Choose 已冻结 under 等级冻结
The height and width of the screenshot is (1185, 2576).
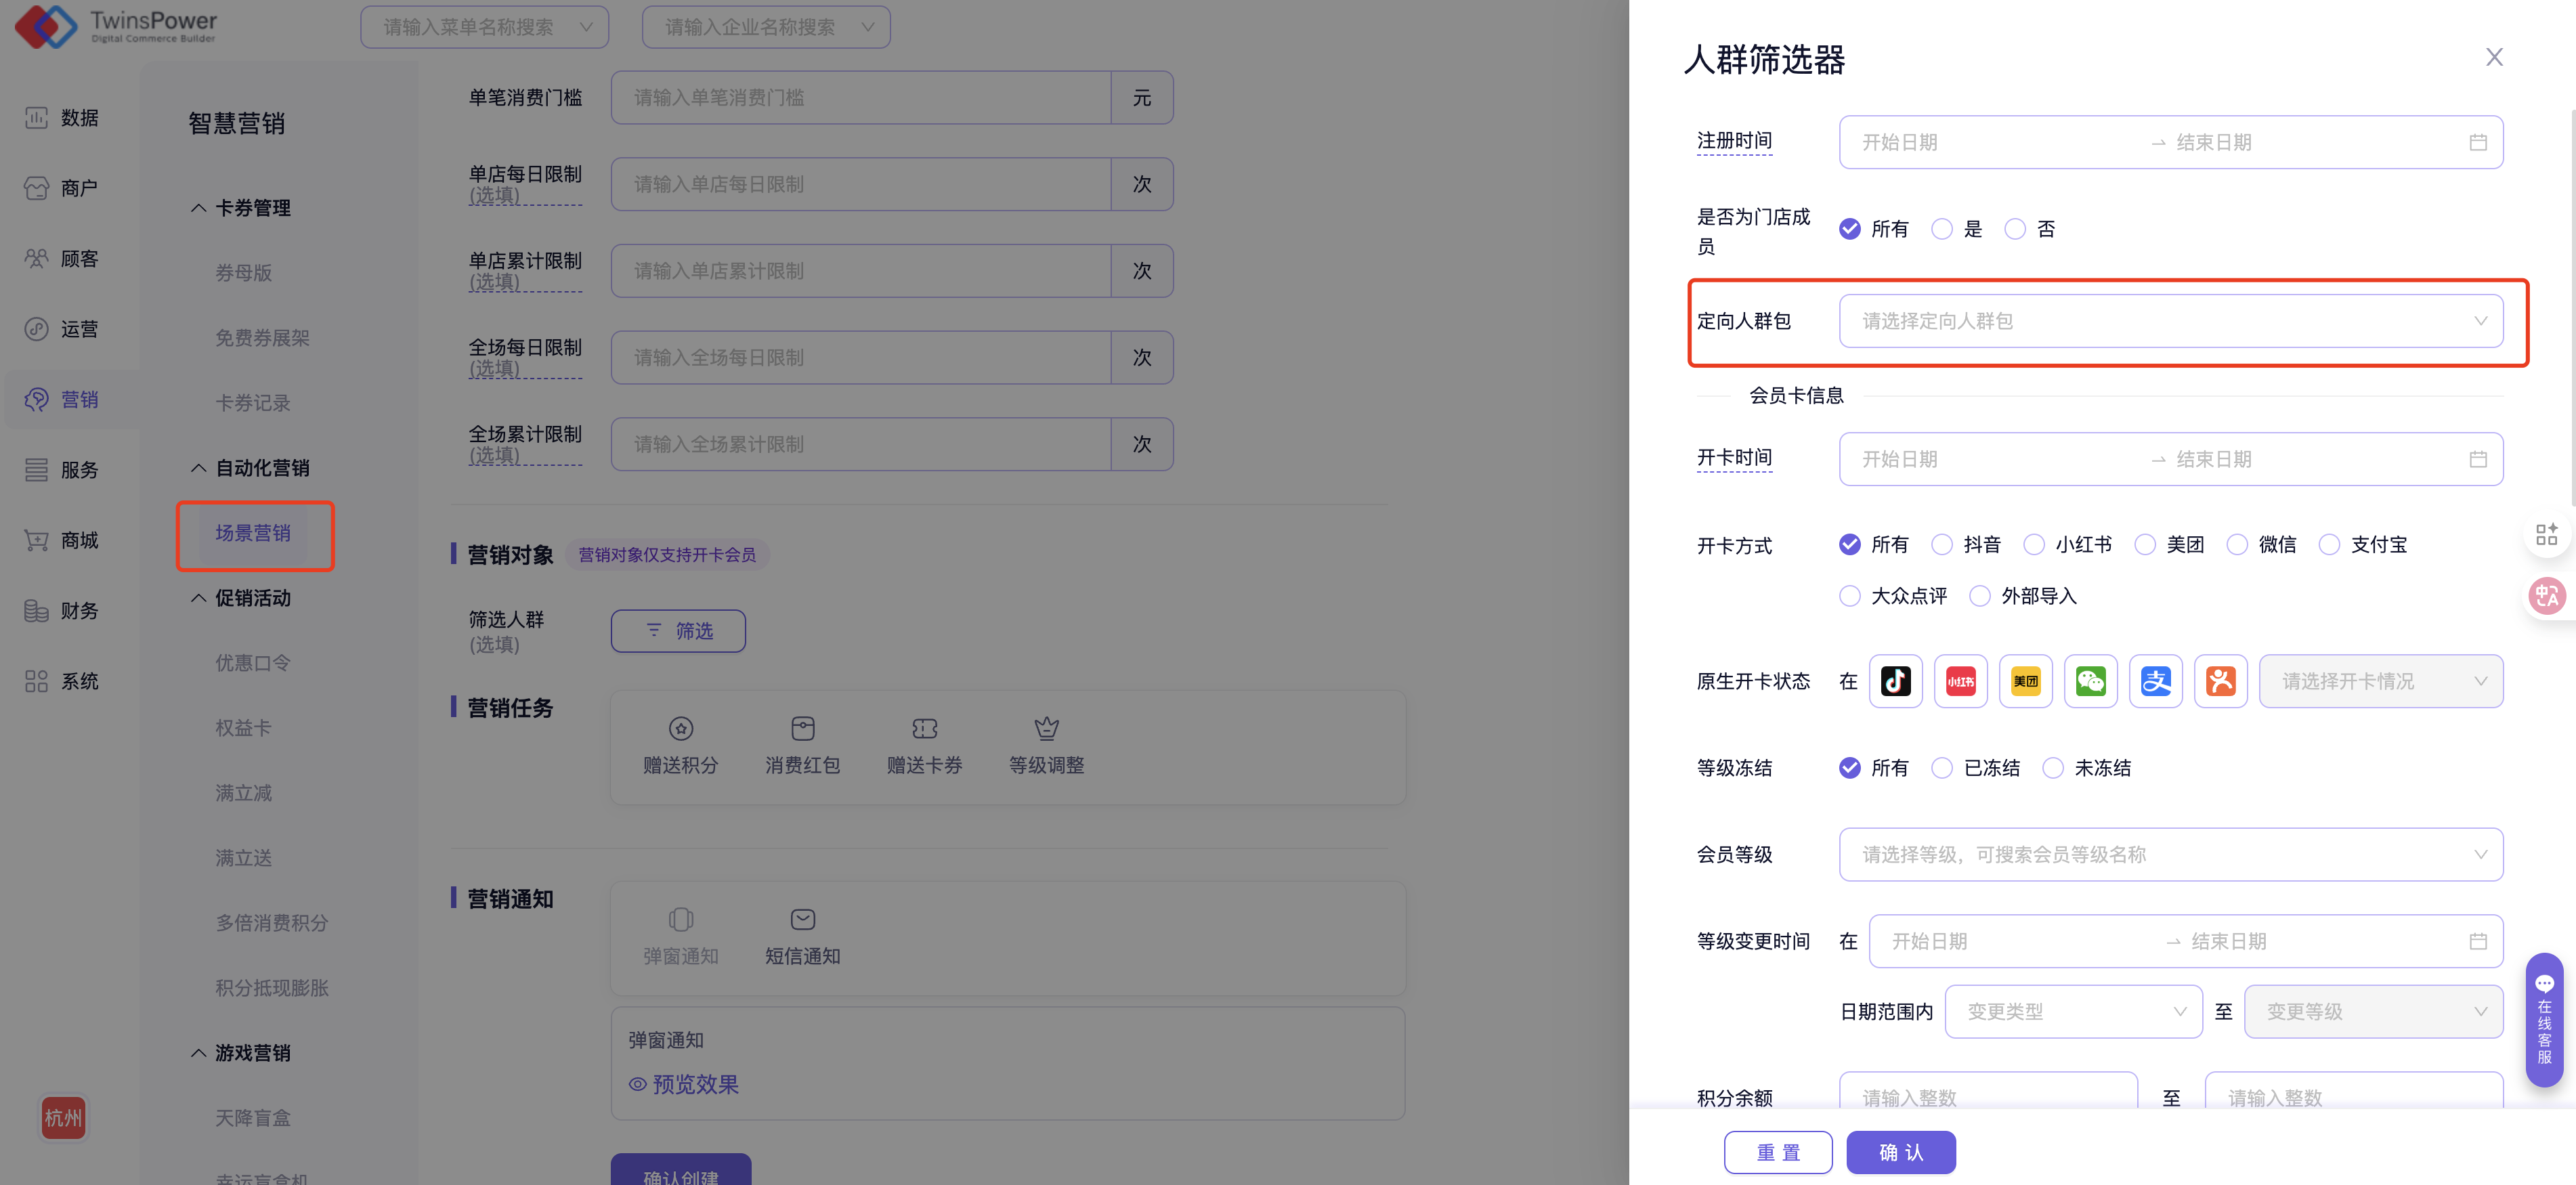[x=1942, y=768]
